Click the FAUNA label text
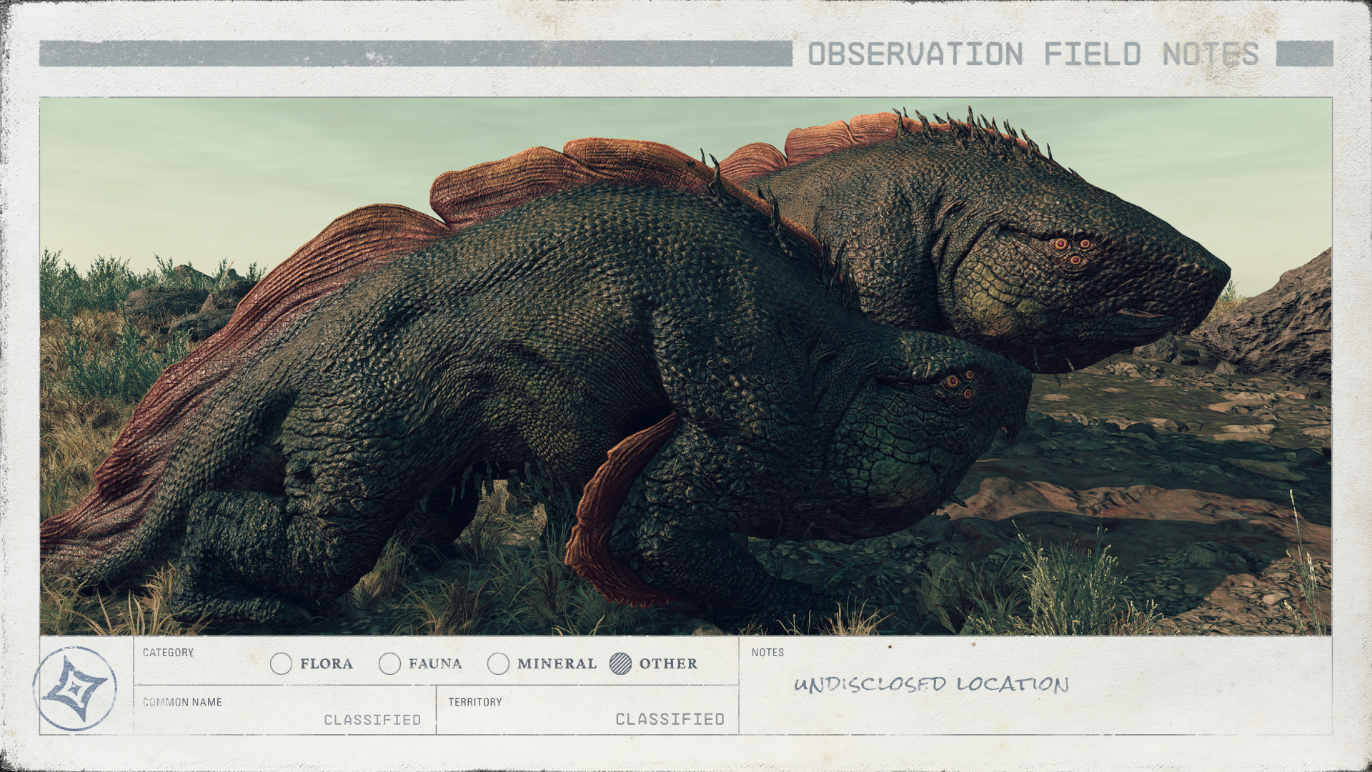The width and height of the screenshot is (1372, 772). (435, 664)
